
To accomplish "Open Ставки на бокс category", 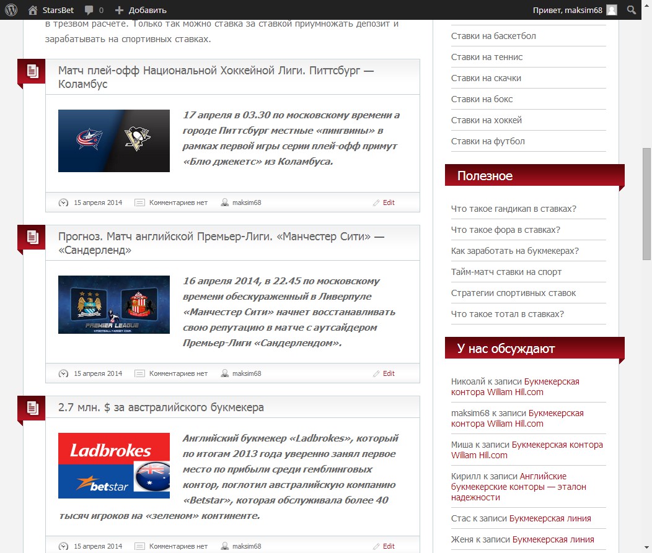I will click(x=482, y=99).
